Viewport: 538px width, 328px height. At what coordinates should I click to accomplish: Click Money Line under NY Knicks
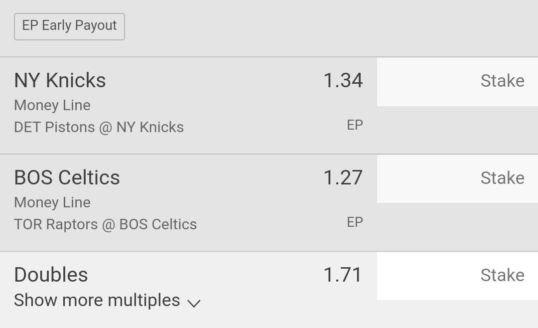tap(52, 106)
